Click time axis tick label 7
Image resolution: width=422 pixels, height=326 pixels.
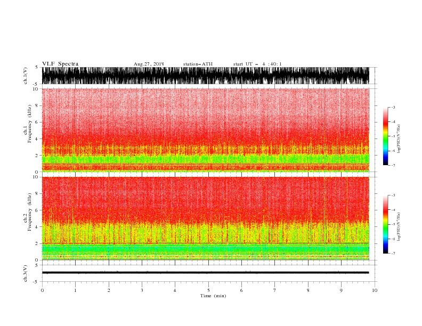click(x=275, y=290)
